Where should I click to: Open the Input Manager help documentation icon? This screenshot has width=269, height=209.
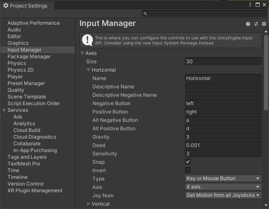(x=248, y=24)
